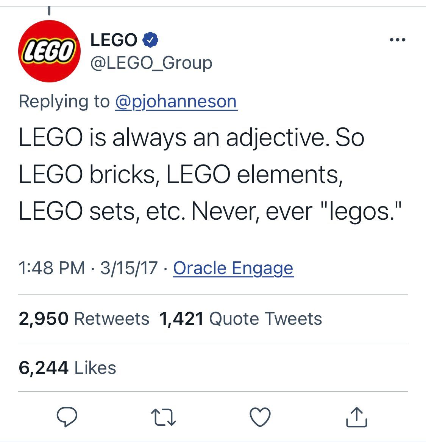The height and width of the screenshot is (442, 426).
Task: Show the 1,421 Quote Tweets
Action: coord(241,319)
